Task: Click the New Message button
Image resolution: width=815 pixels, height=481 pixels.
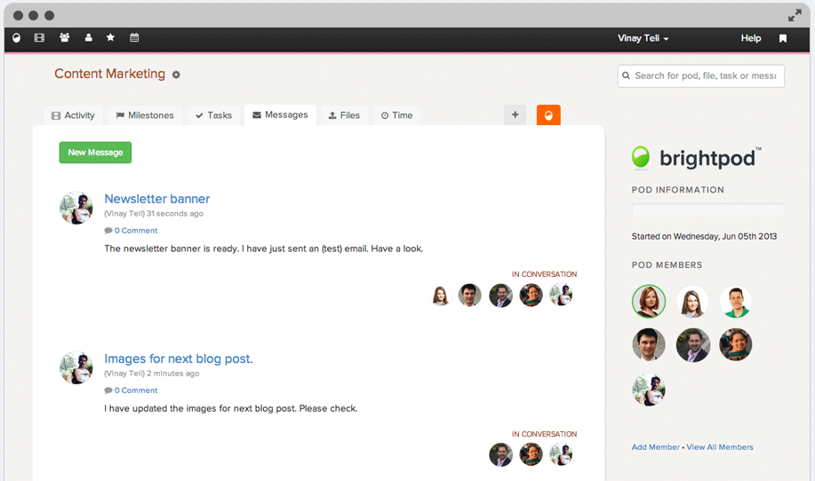Action: point(95,153)
